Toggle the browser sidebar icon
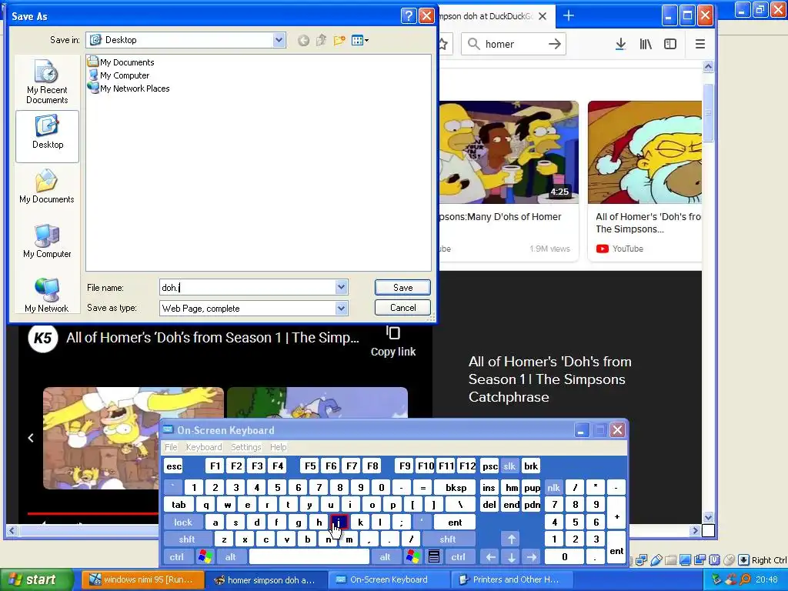Screen dimensions: 788x591 coord(670,44)
